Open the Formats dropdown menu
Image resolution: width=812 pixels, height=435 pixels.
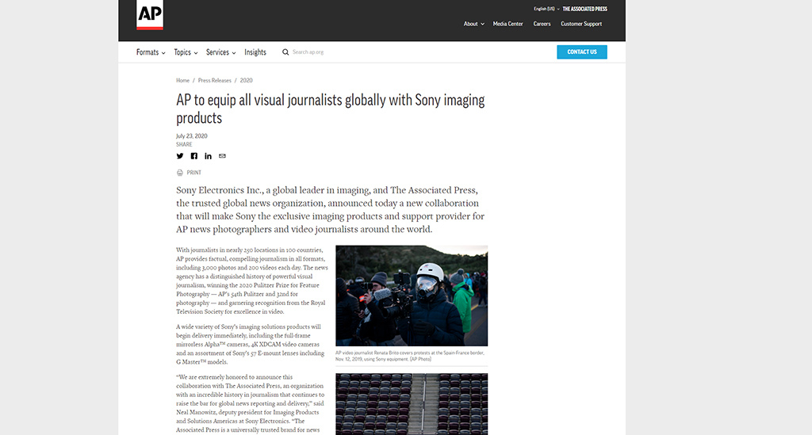[151, 52]
